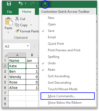Click the Undo arrow icon
The width and height of the screenshot is (99, 111).
point(21,4)
